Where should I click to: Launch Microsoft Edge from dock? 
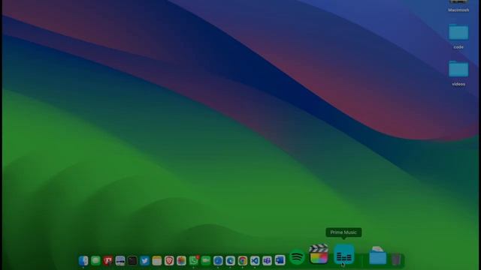[x=231, y=260]
